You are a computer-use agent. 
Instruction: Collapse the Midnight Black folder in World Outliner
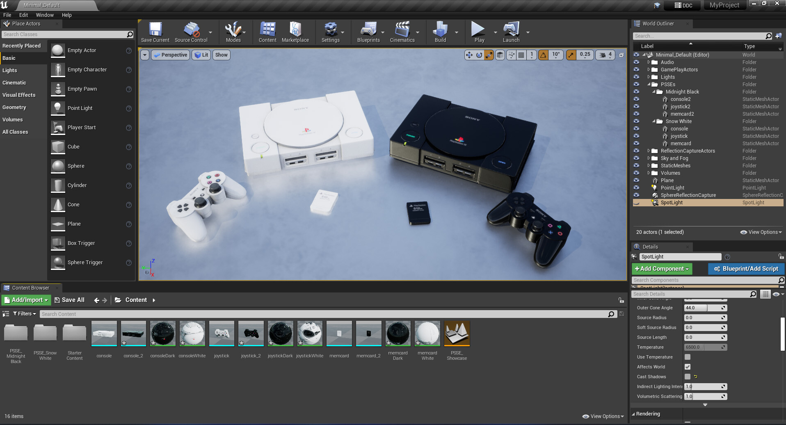pos(654,91)
